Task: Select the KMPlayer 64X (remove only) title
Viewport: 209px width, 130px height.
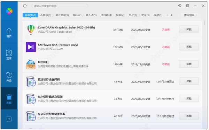Action: [x=58, y=45]
